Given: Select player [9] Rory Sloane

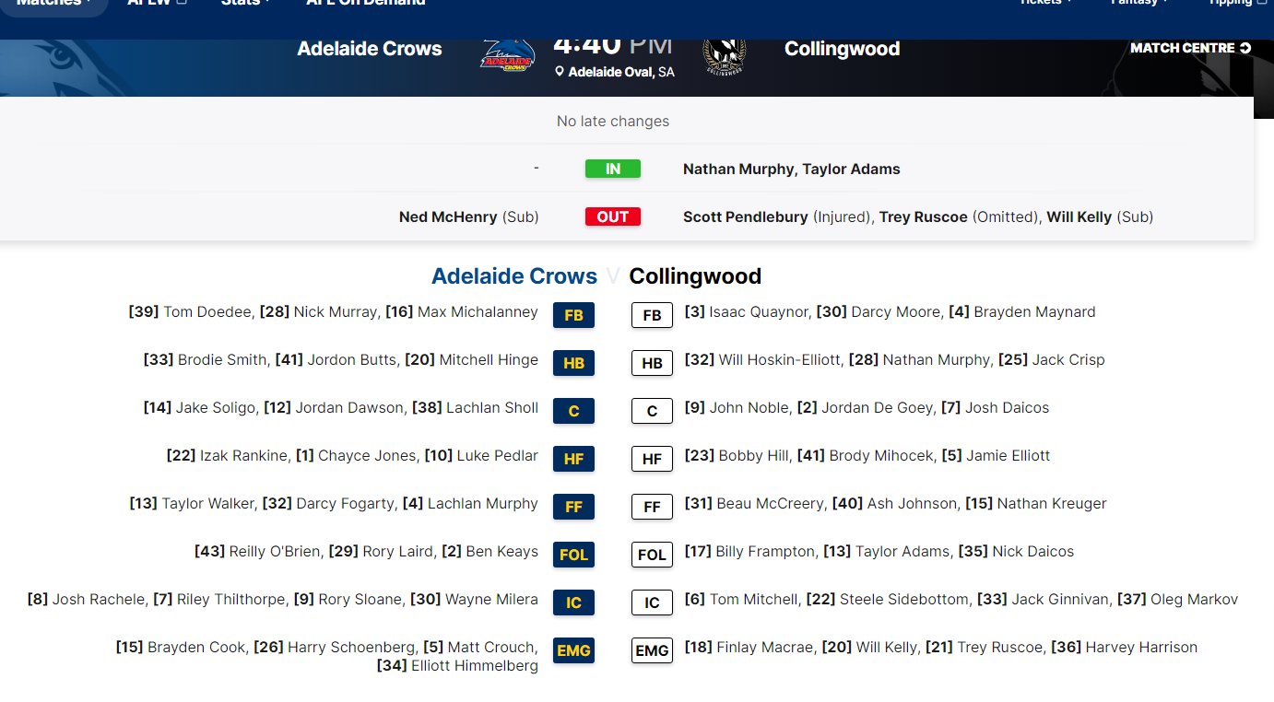Looking at the screenshot, I should tap(348, 600).
